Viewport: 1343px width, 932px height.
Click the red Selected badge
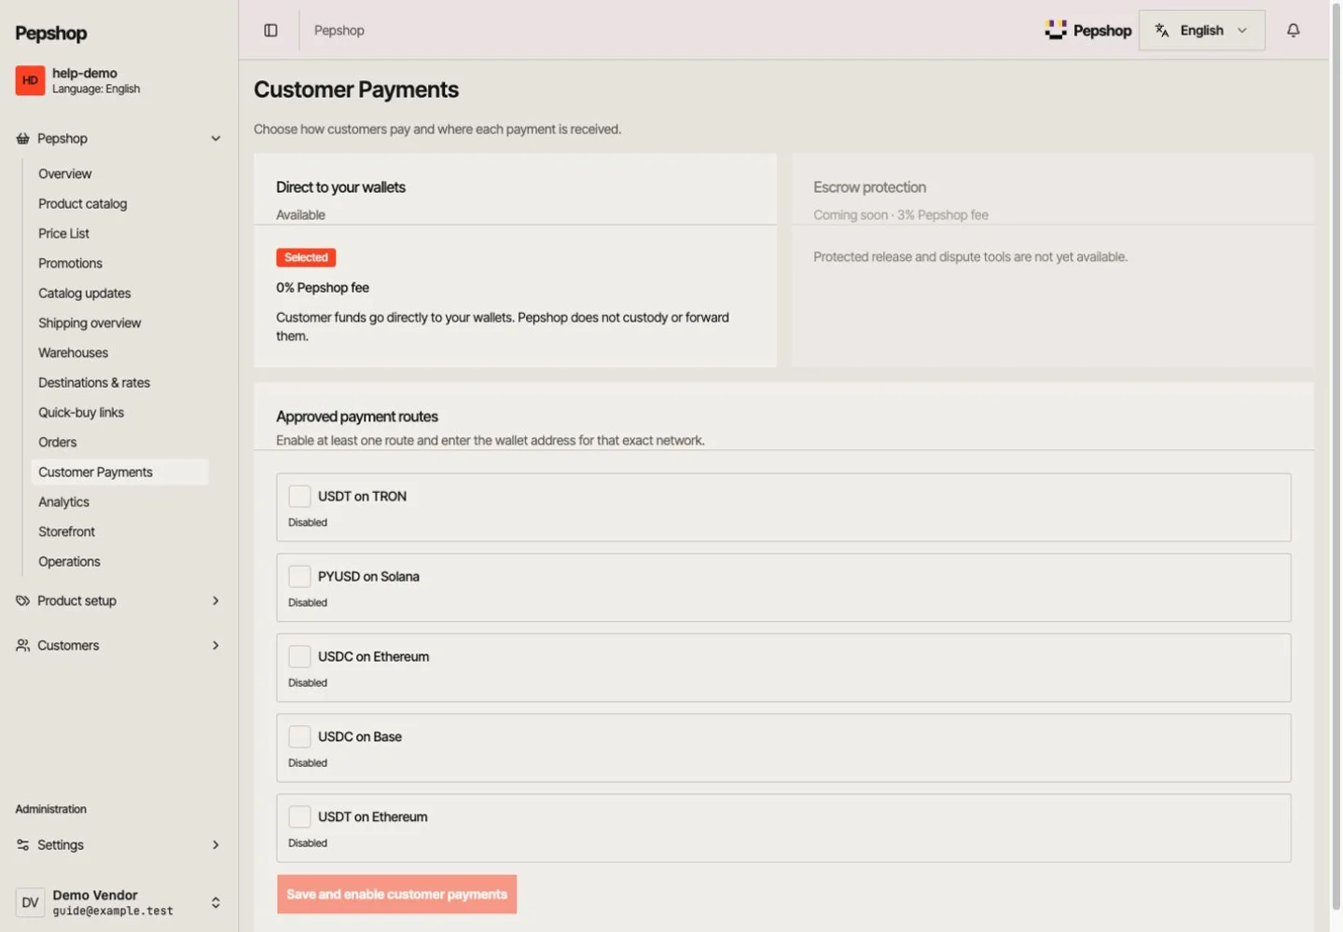(306, 257)
